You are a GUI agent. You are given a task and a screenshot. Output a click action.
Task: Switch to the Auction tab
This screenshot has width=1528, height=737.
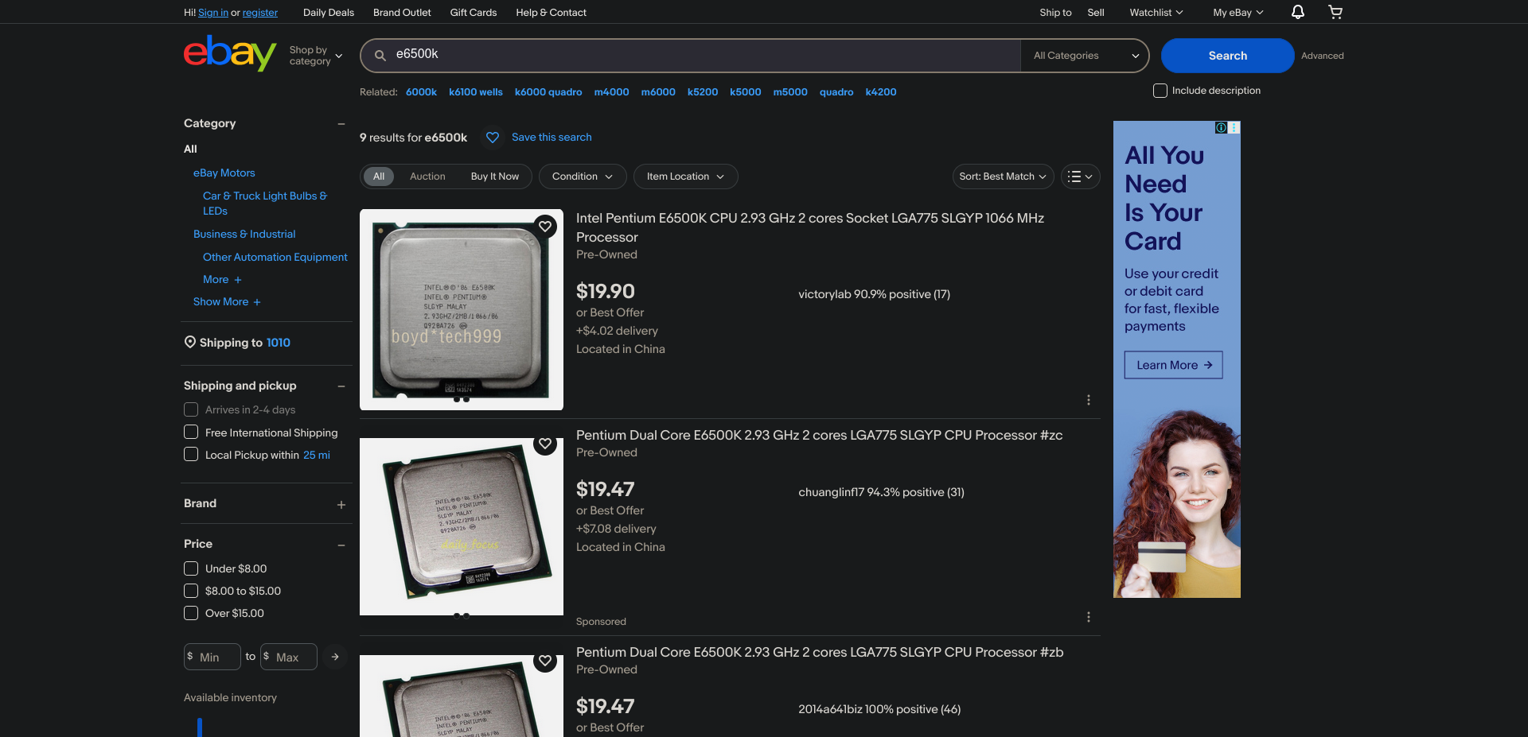(427, 176)
